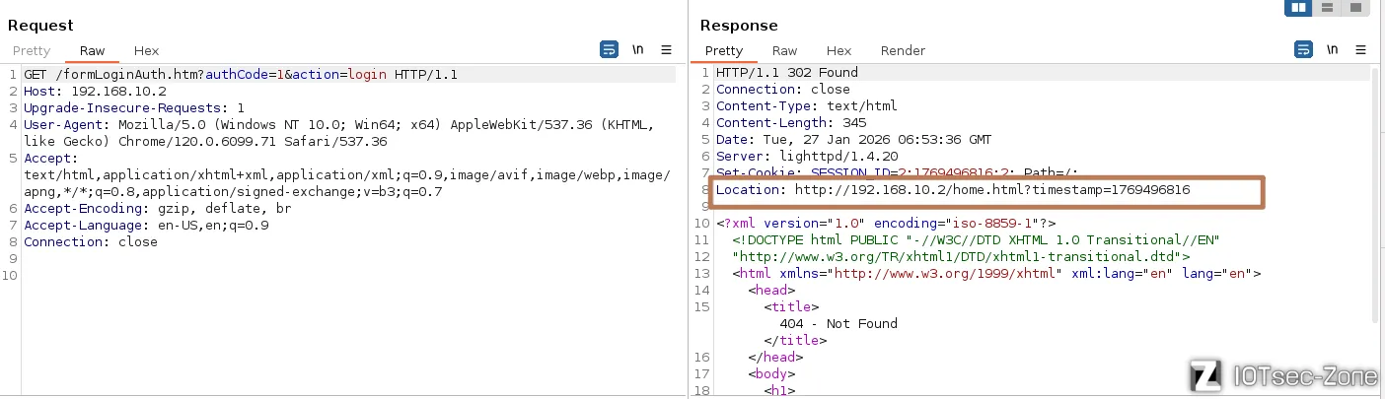1385x399 pixels.
Task: Show non-printable \n characters in the Response panel
Action: point(1333,49)
